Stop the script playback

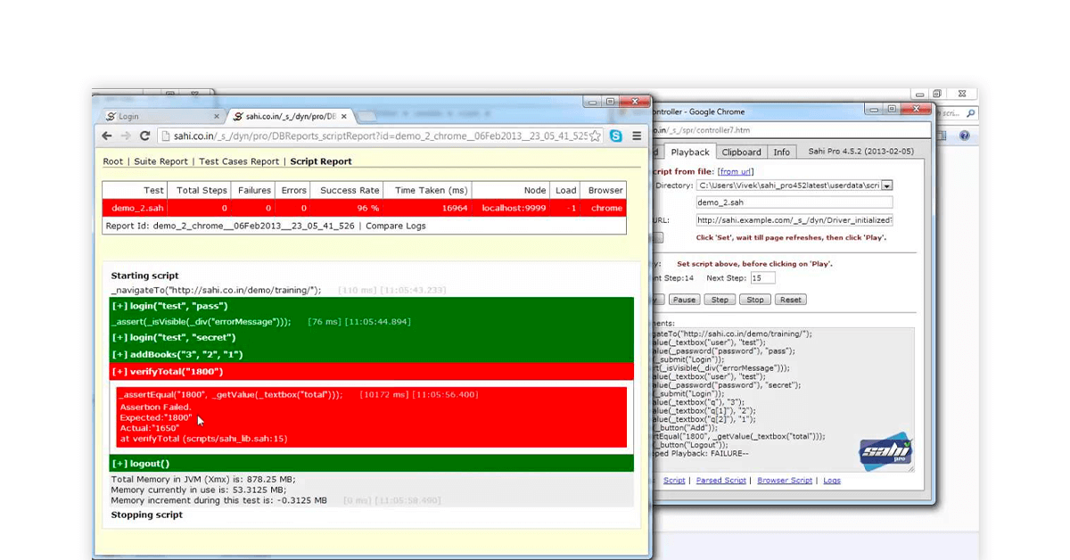click(754, 300)
